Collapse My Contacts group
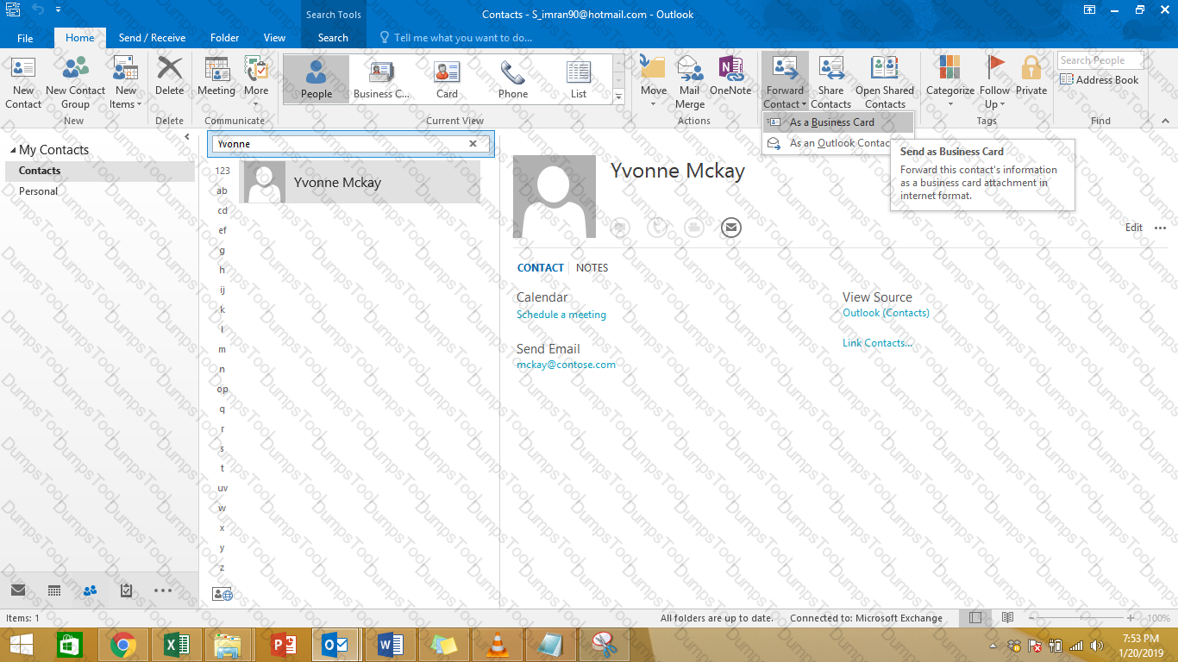The image size is (1178, 662). 13,151
